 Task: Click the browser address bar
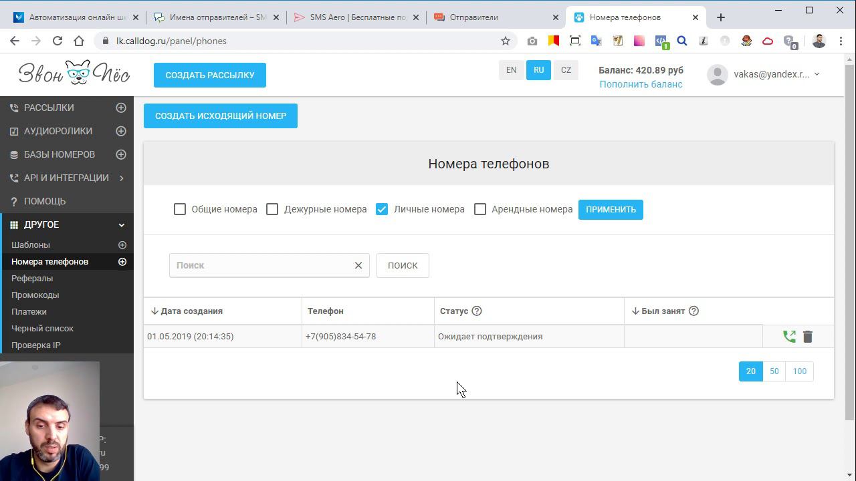point(304,41)
